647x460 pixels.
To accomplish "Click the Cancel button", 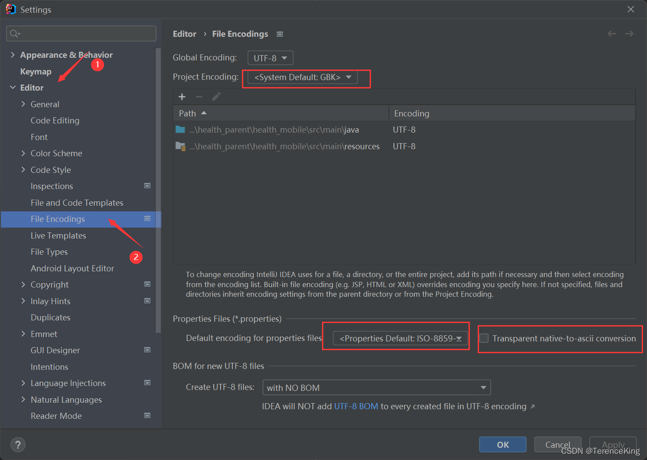I will tap(558, 445).
